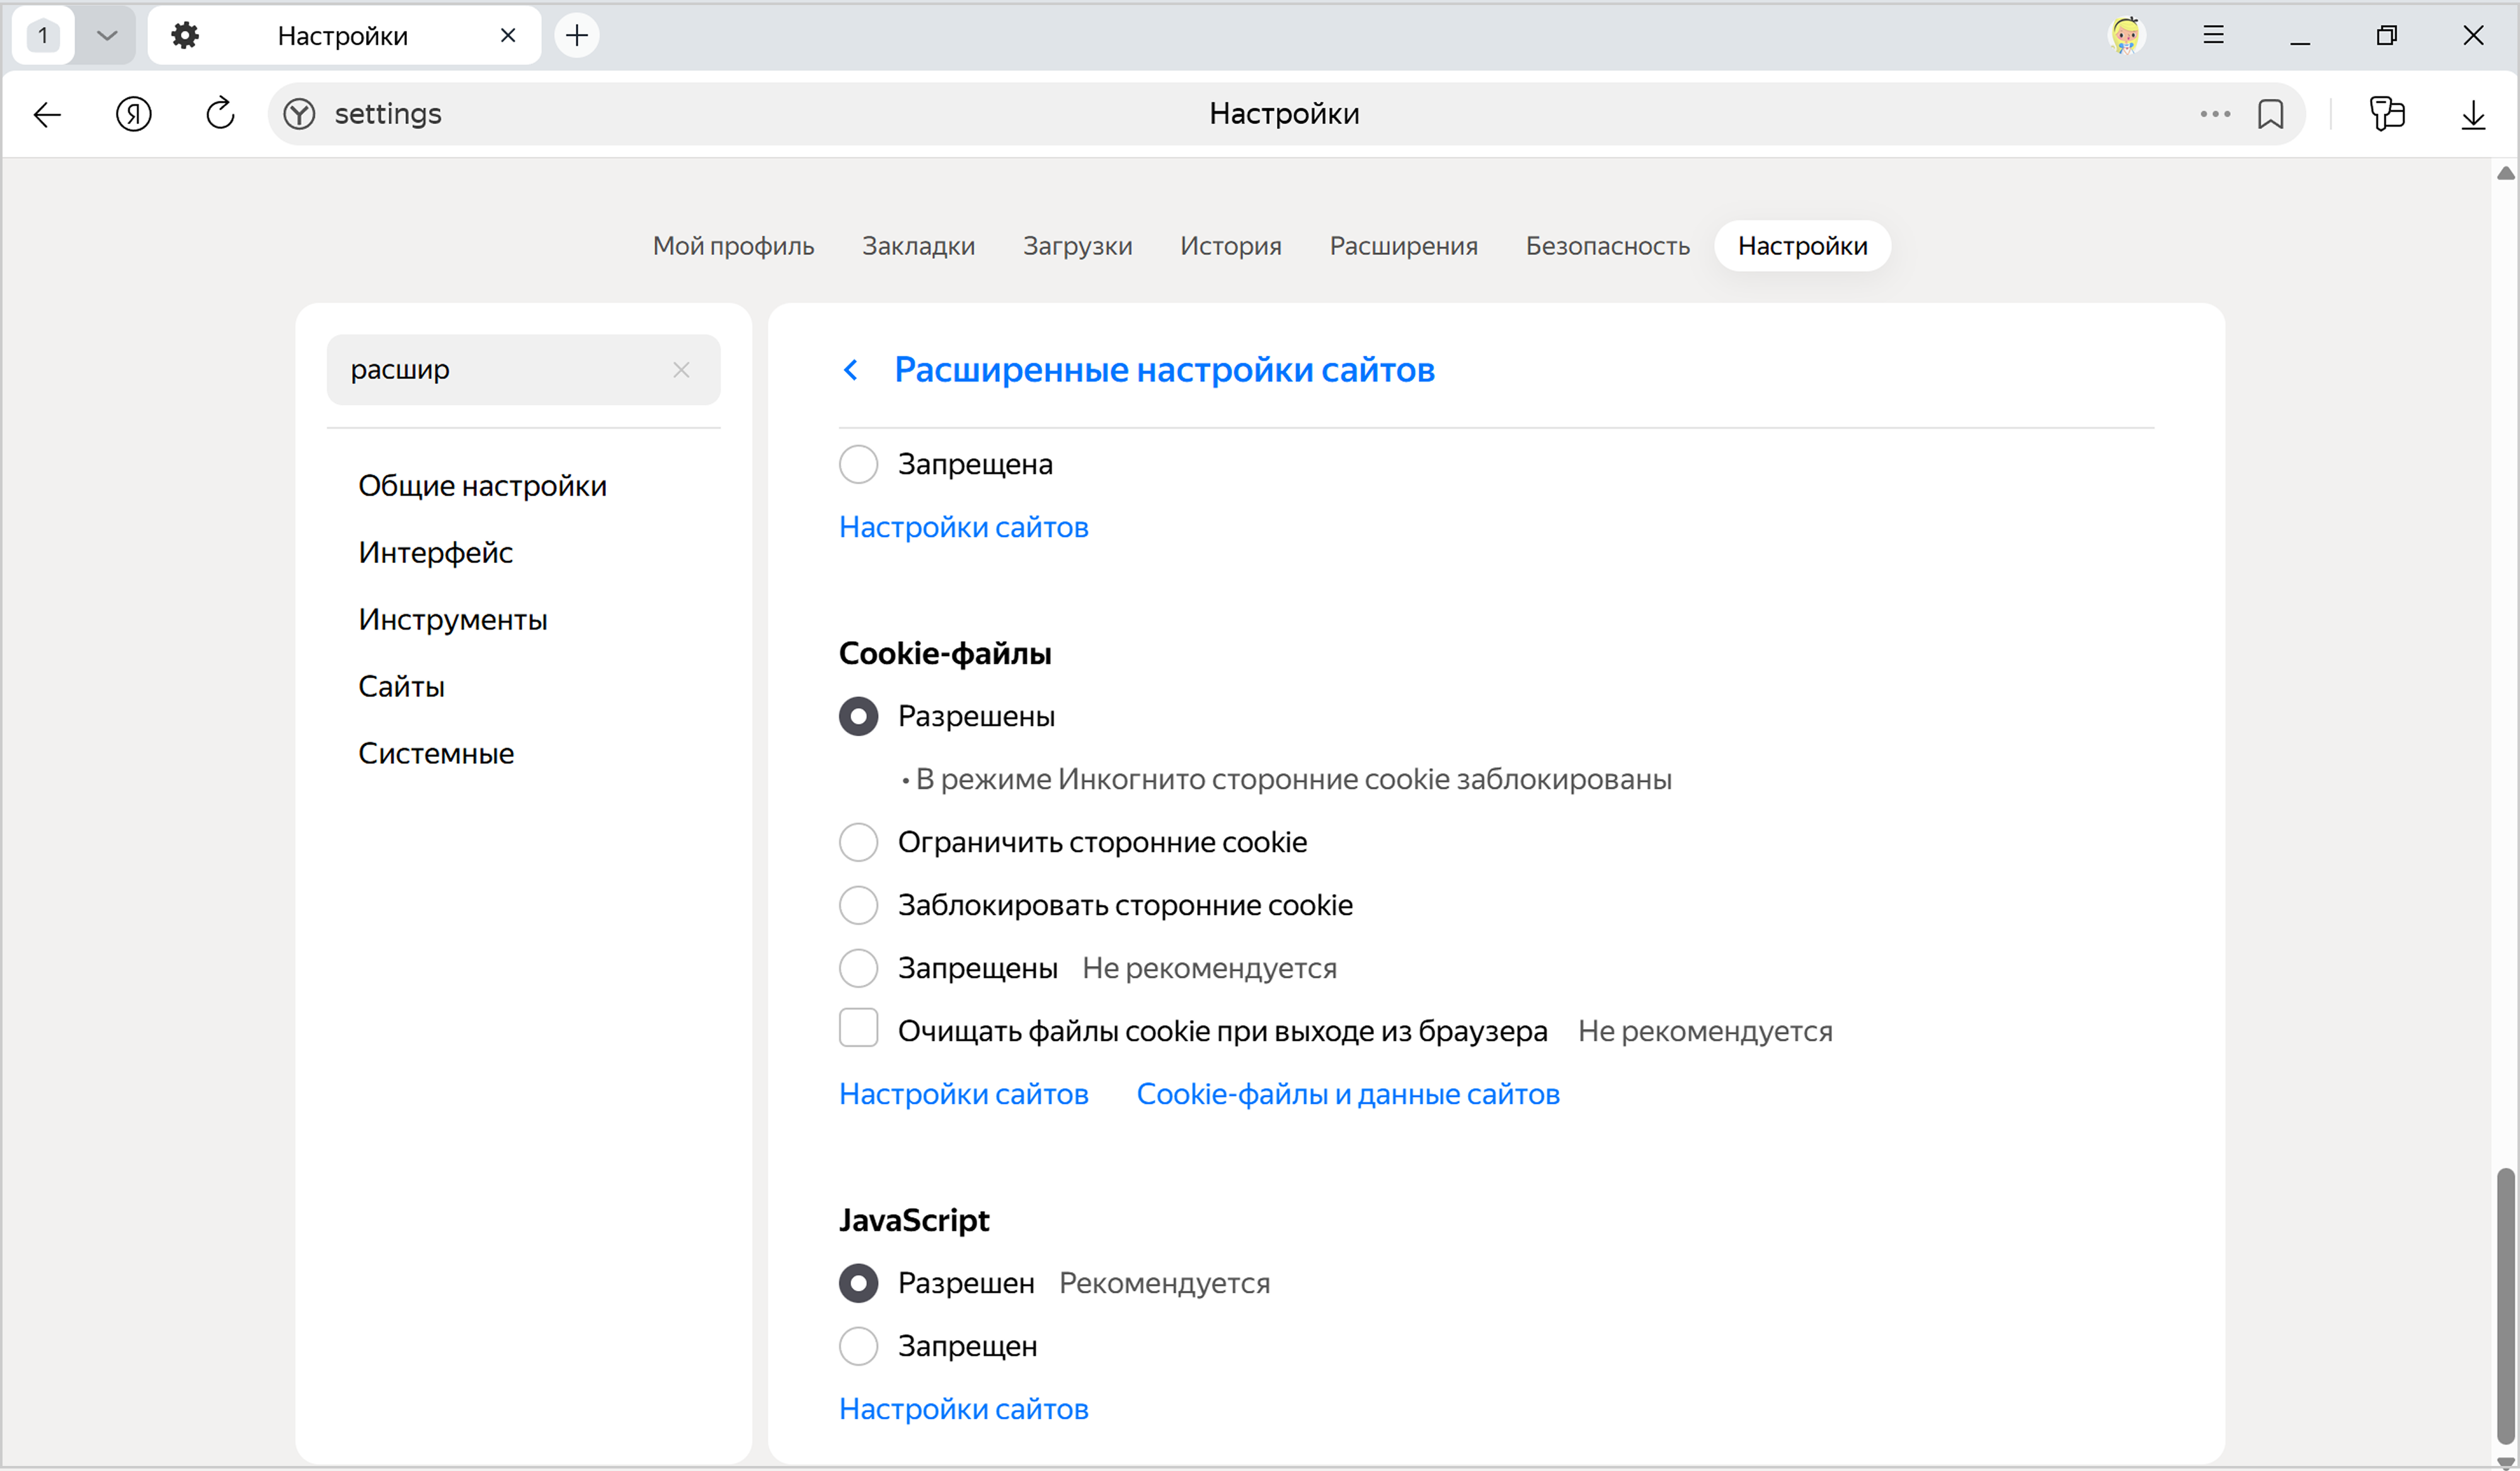Open the hamburger browser menu

(x=2213, y=36)
